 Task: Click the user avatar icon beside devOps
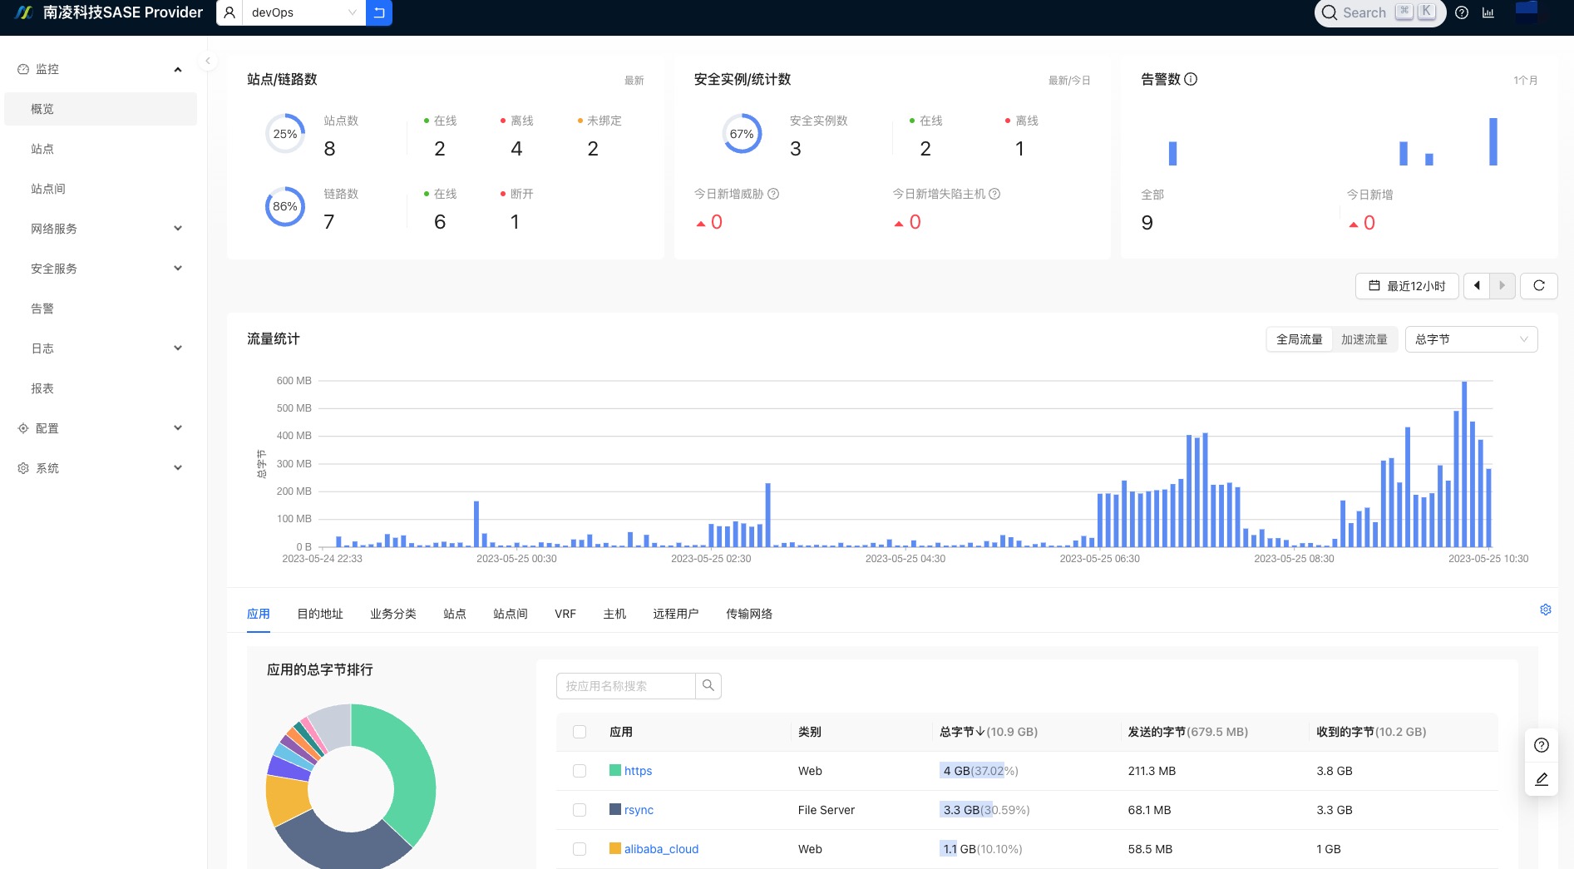[x=229, y=12]
